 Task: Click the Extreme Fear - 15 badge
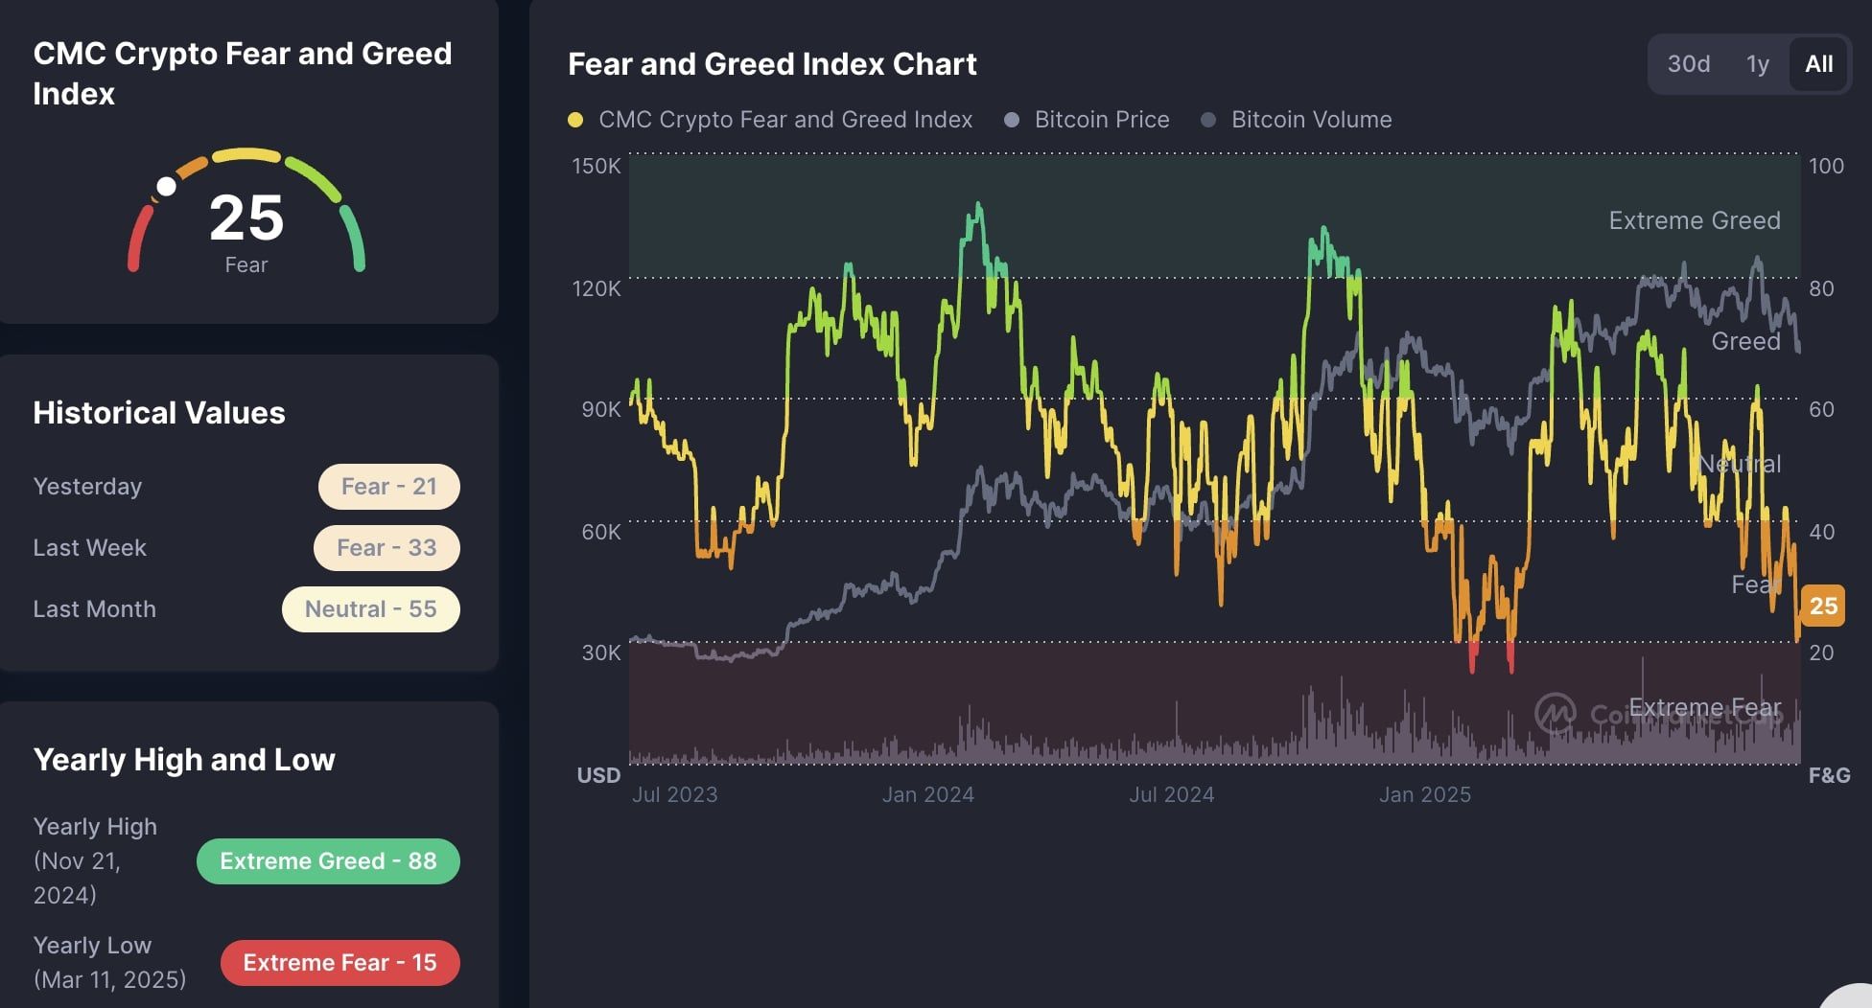pos(340,963)
